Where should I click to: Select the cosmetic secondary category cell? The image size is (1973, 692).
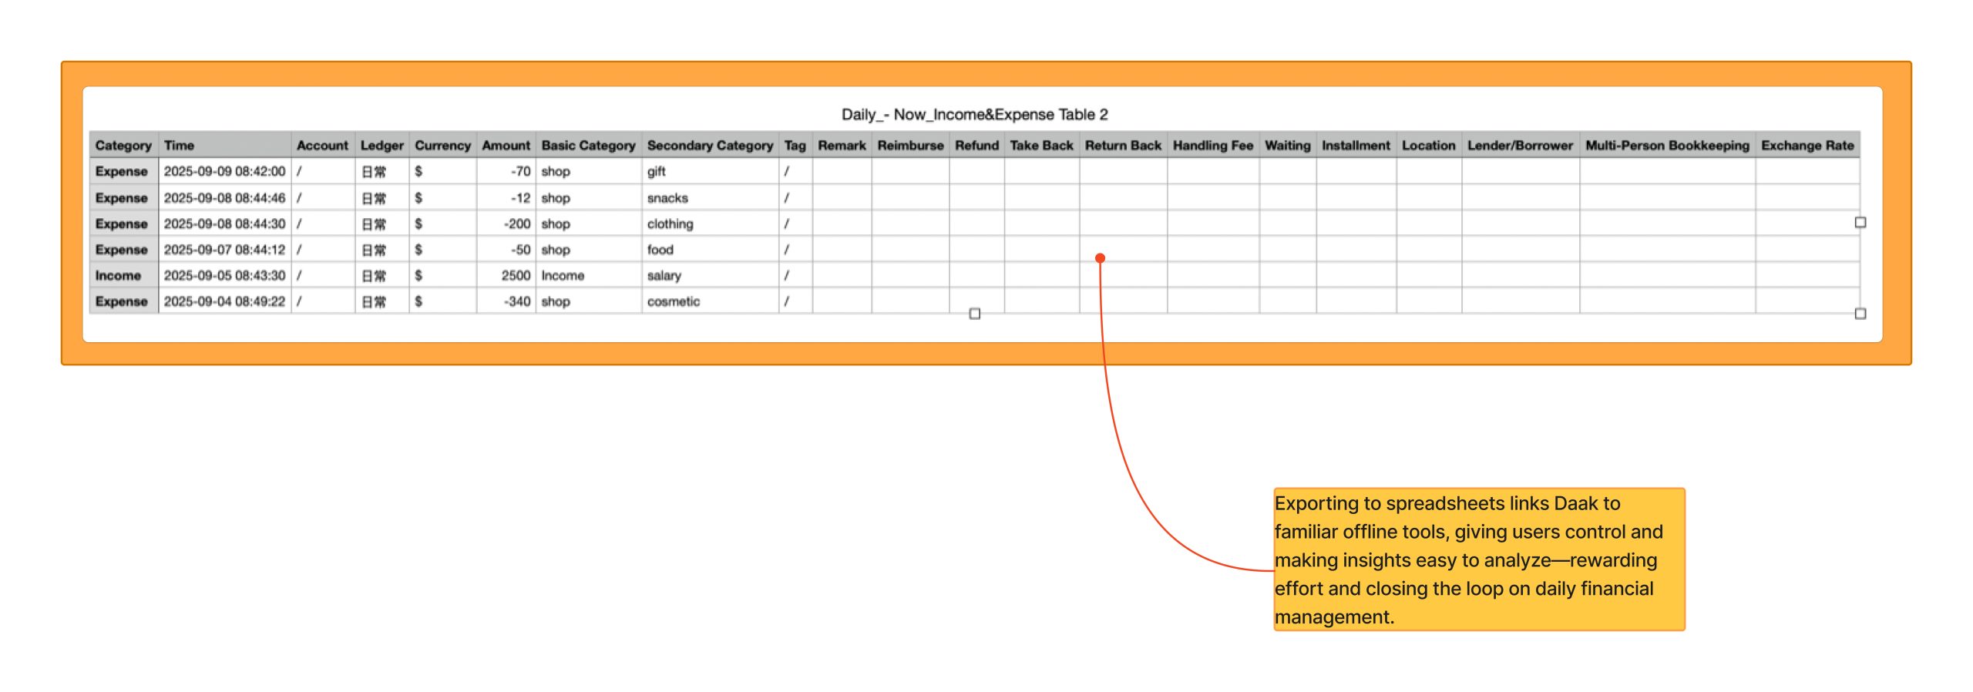[710, 301]
